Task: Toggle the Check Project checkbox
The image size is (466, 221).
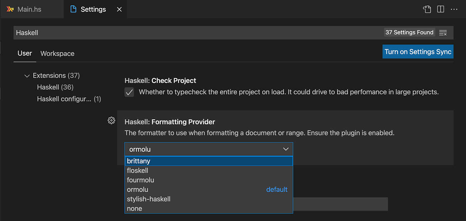Action: (129, 92)
